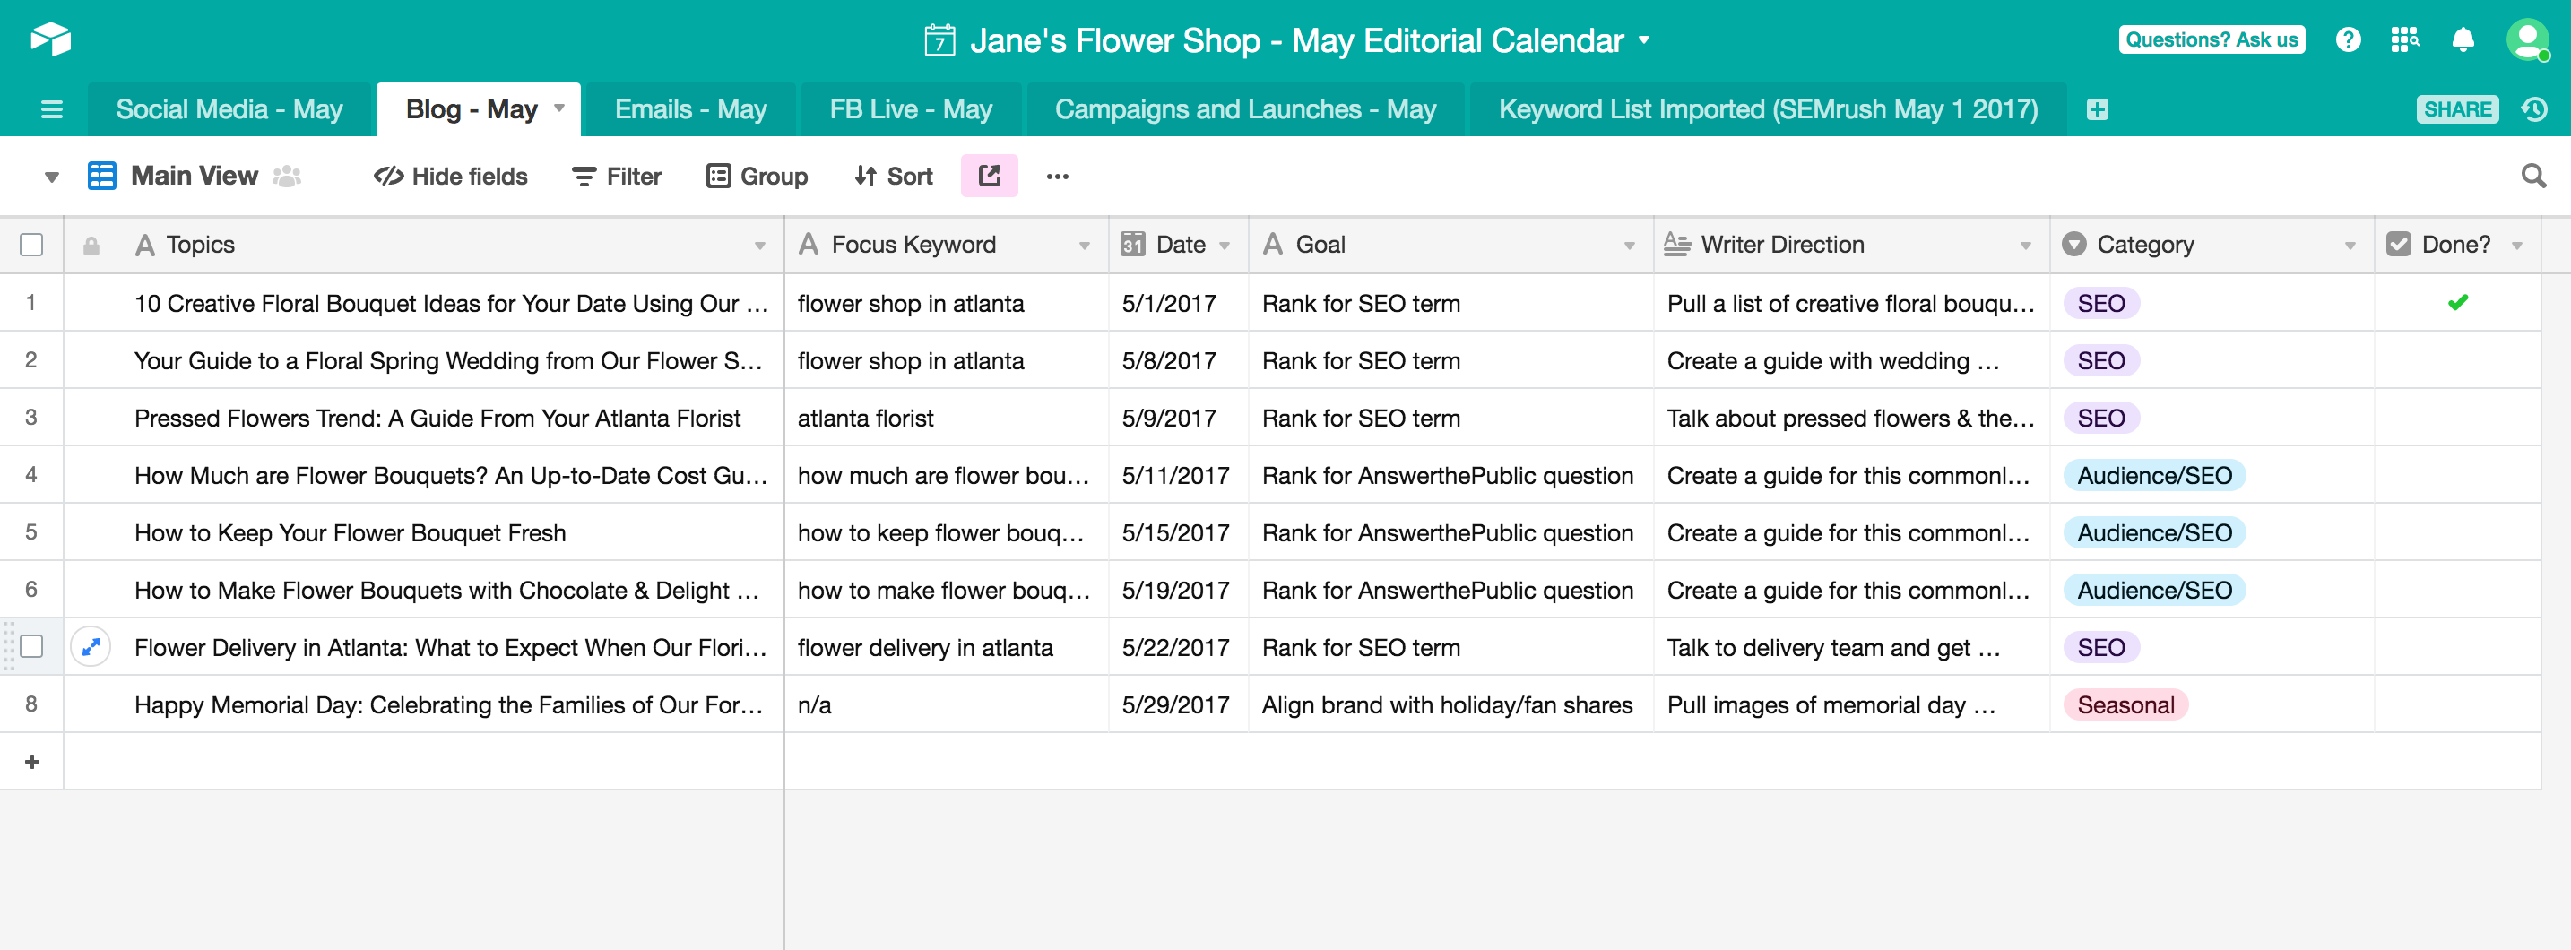Open the Focus Keyword column dropdown

(x=1084, y=246)
